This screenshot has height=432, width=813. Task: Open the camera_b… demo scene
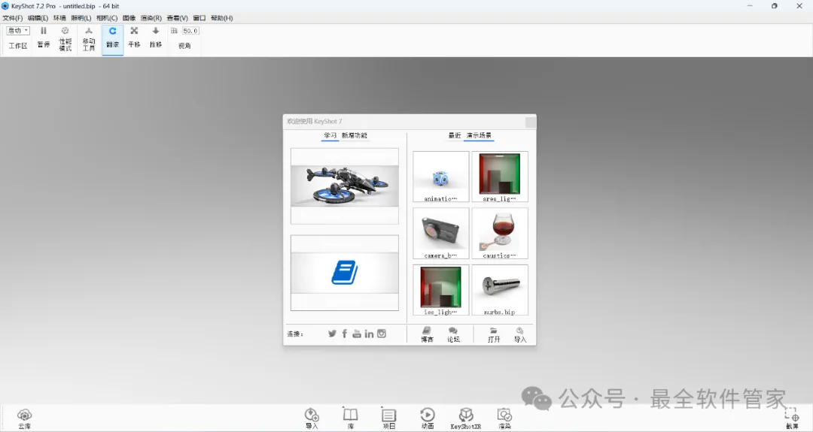click(x=440, y=234)
